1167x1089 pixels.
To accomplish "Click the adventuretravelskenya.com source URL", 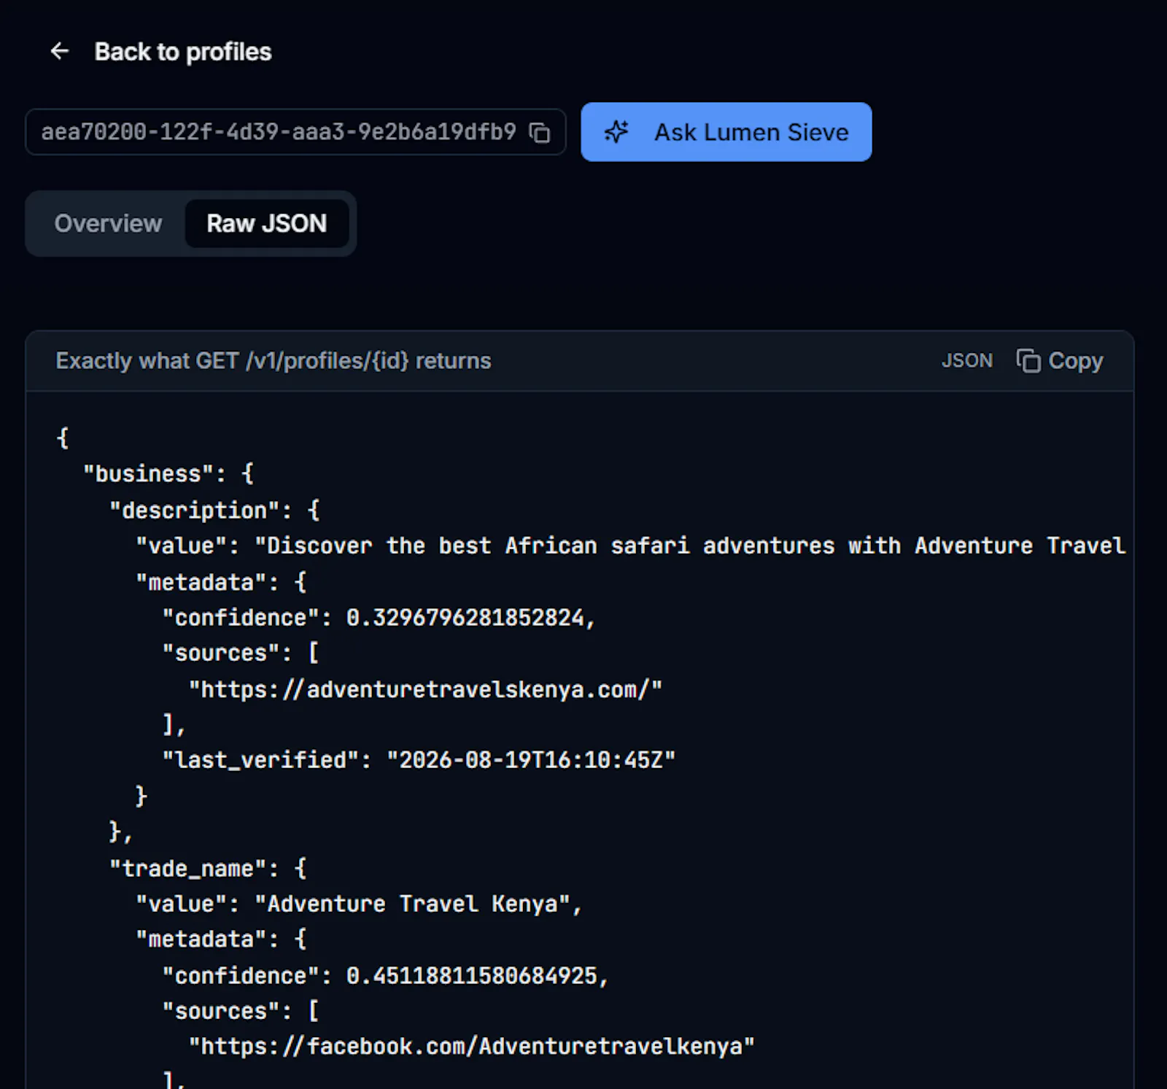I will (425, 689).
